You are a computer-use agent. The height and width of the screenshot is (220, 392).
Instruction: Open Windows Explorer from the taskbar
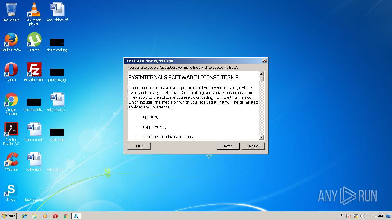click(x=35, y=216)
